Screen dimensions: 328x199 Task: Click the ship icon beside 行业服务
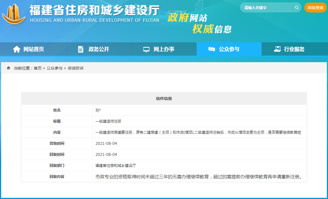point(277,49)
